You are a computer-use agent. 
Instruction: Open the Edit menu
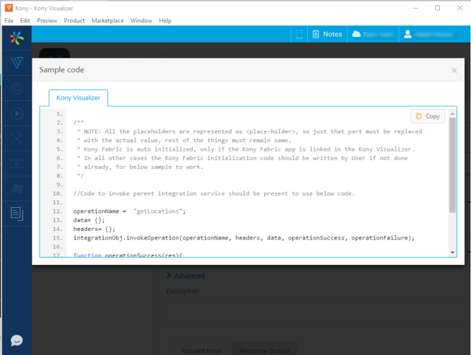(x=25, y=20)
